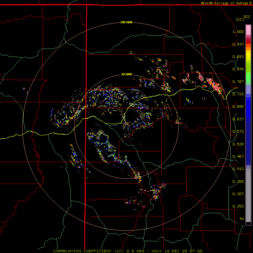Click the 1.000 value on the scale
253x253 pixels.
point(238,31)
